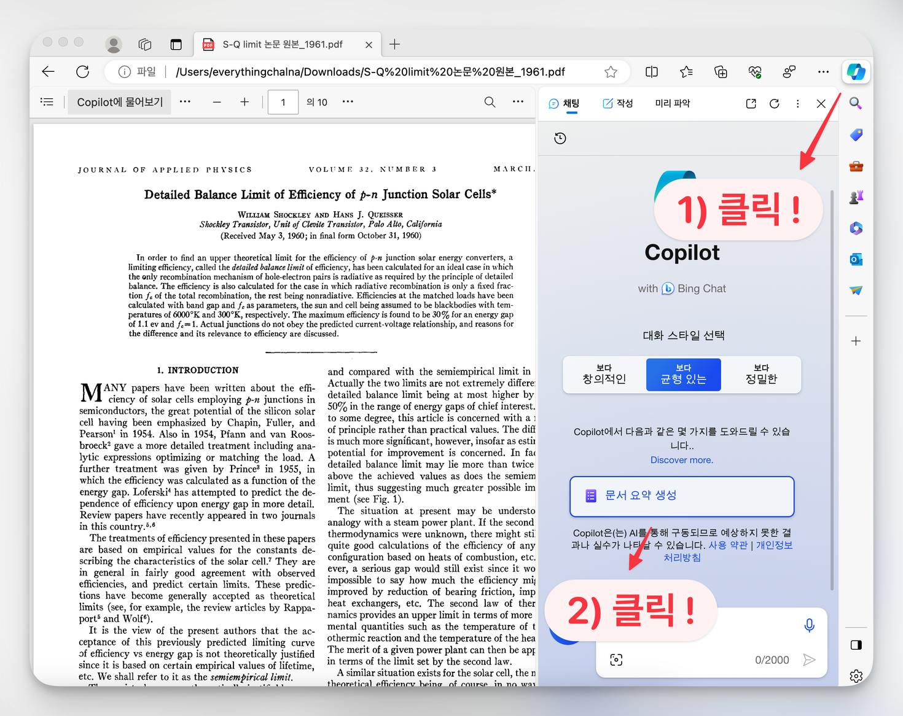
Task: Add a screenshot to the Copilot chat
Action: coord(616,660)
